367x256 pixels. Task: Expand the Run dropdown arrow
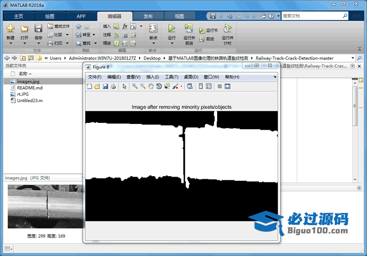point(172,43)
